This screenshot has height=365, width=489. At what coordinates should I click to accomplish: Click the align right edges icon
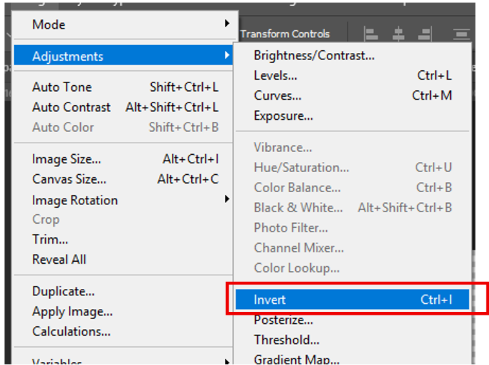[424, 34]
